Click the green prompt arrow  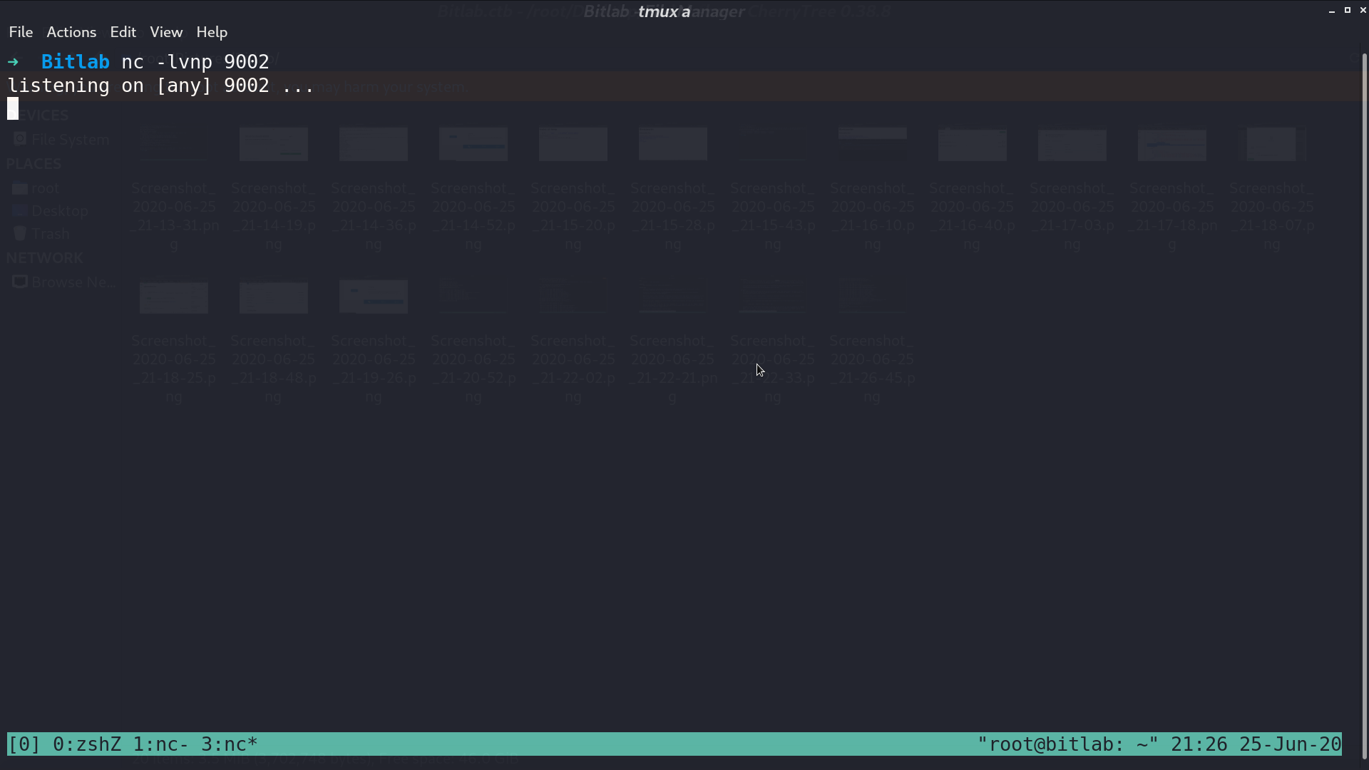(x=13, y=62)
